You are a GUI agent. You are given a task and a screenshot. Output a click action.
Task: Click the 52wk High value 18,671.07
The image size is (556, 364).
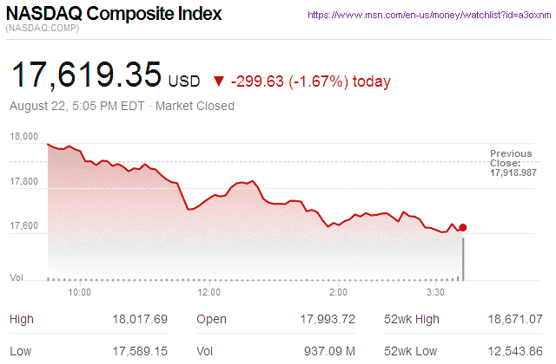(x=516, y=320)
